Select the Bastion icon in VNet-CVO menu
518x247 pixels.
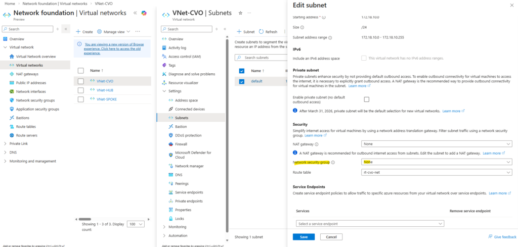[171, 126]
